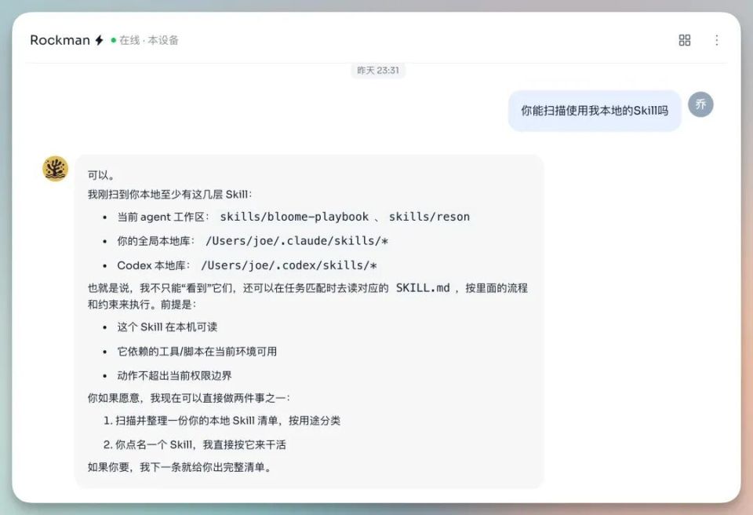Click Rockman's coral avatar icon
This screenshot has height=515, width=753.
point(55,167)
